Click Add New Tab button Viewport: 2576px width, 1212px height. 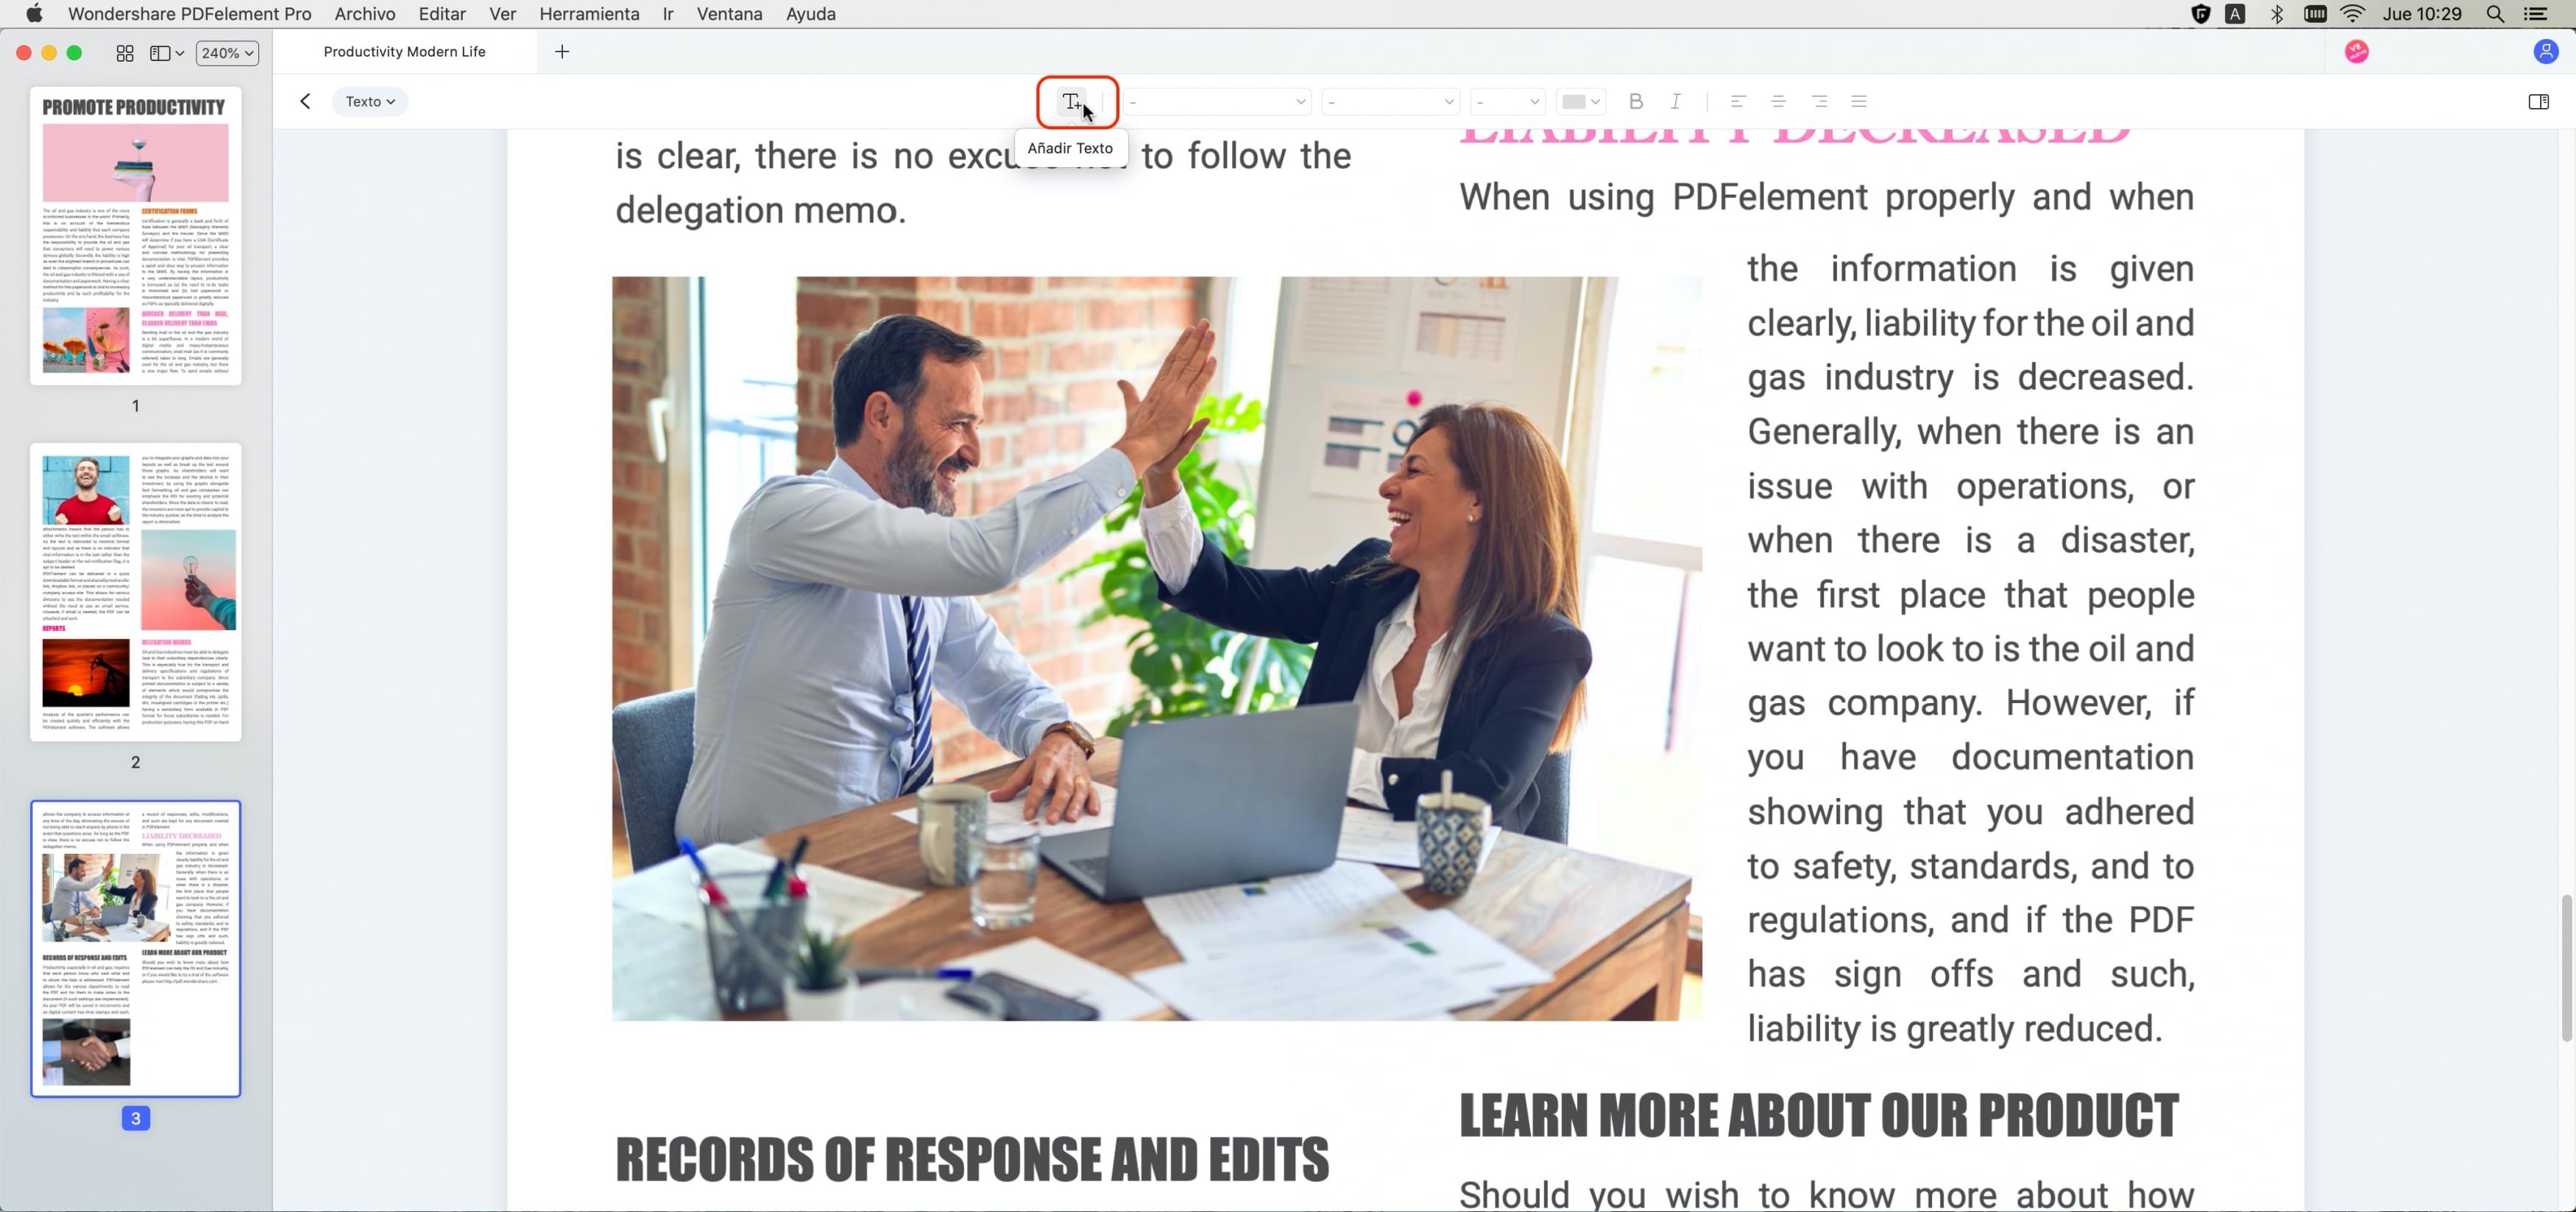[x=562, y=51]
